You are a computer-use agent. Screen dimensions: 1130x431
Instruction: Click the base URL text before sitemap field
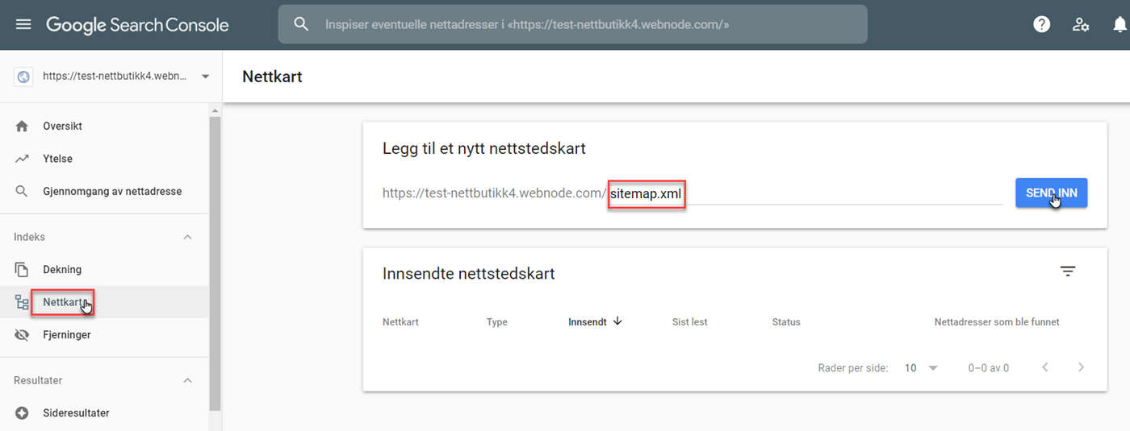pyautogui.click(x=494, y=193)
